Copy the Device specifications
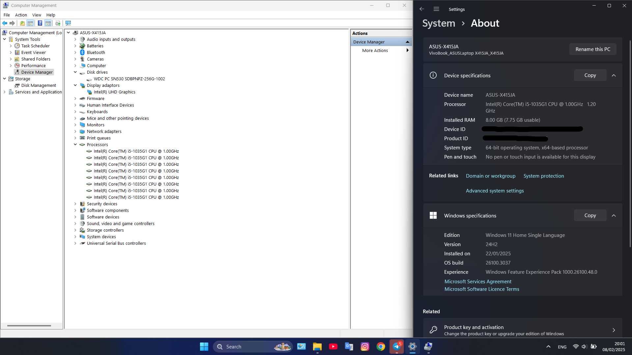632x355 pixels. tap(590, 75)
